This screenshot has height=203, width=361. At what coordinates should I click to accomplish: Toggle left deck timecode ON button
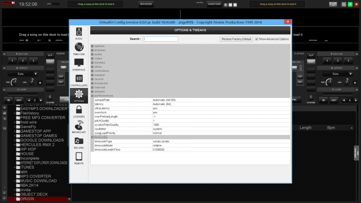coord(63,67)
